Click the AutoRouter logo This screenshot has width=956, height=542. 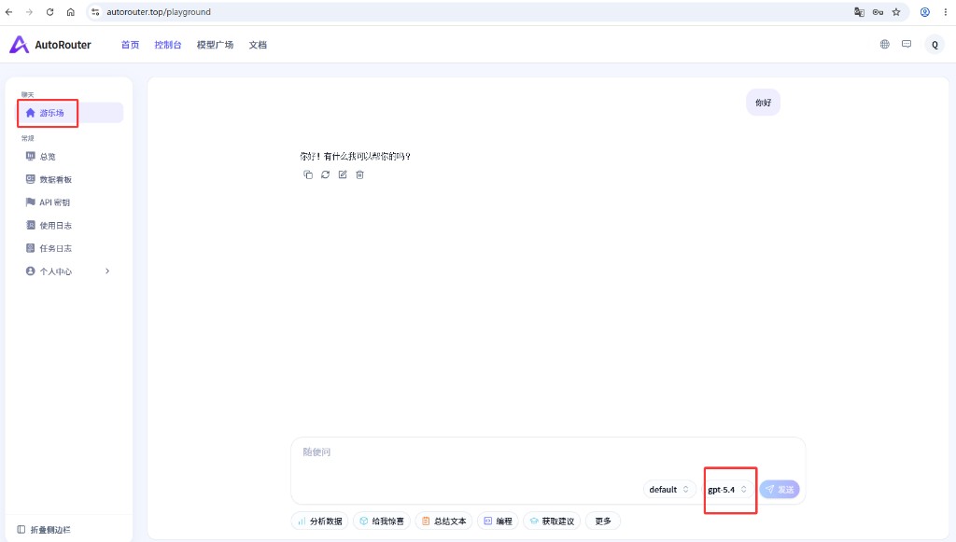coord(50,45)
